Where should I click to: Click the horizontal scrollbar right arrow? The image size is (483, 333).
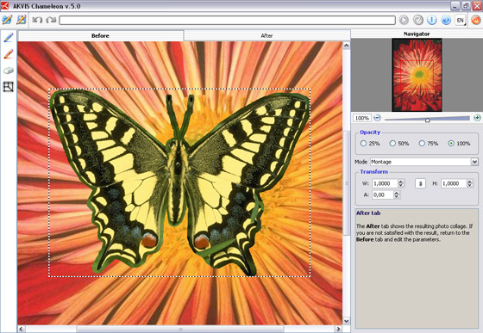click(338, 329)
